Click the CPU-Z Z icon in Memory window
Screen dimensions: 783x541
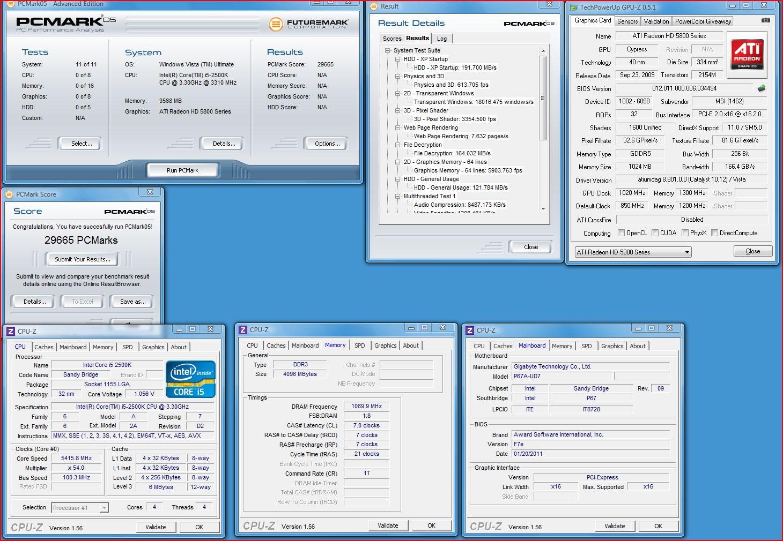pos(242,329)
